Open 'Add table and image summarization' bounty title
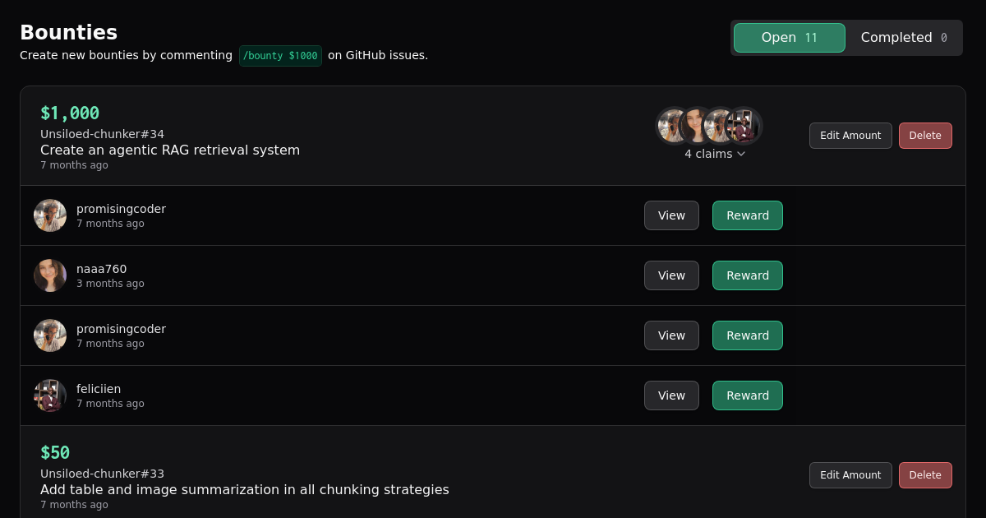The height and width of the screenshot is (518, 986). (x=245, y=489)
